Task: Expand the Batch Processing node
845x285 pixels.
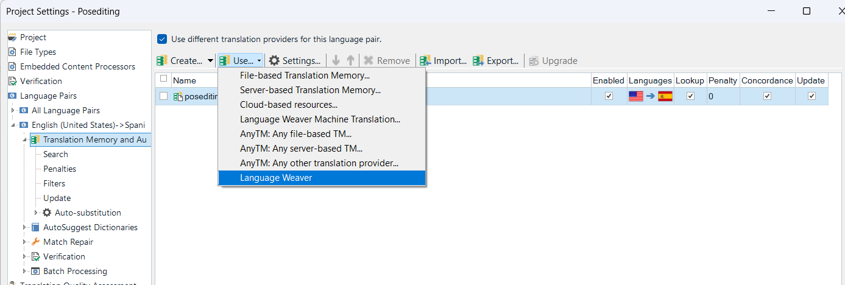Action: (x=25, y=271)
